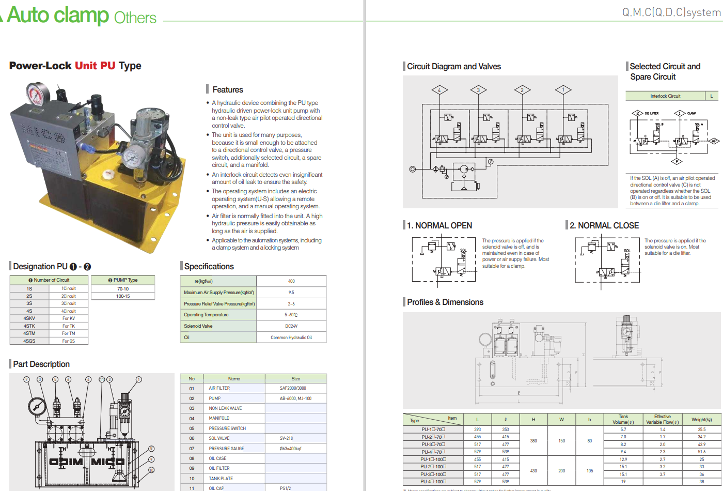
Task: Click the Profiles & Dimensions technical drawing
Action: [561, 360]
